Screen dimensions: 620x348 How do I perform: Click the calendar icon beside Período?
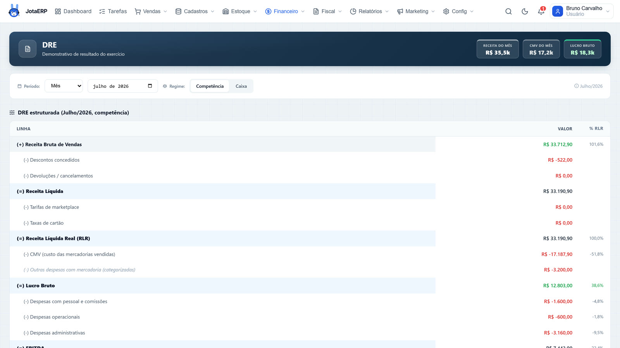19,86
